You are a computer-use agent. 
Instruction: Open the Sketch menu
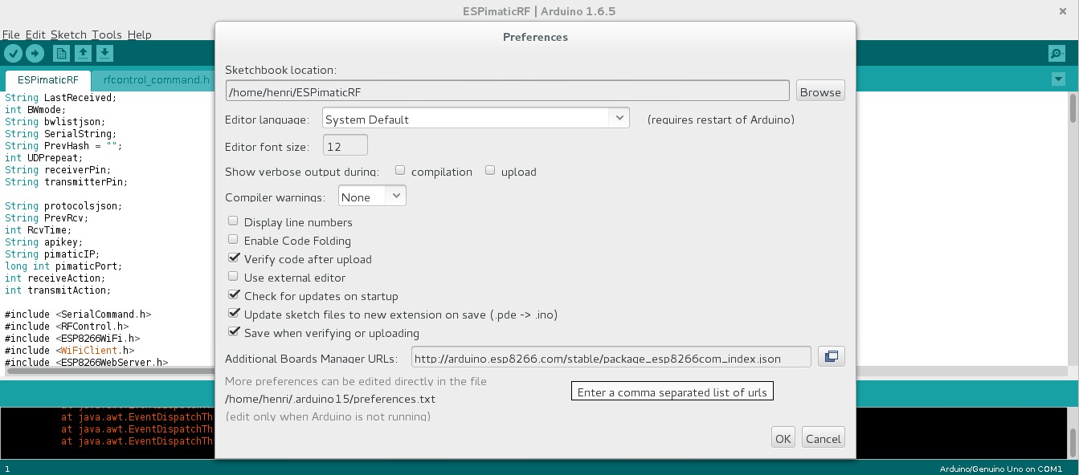point(68,35)
